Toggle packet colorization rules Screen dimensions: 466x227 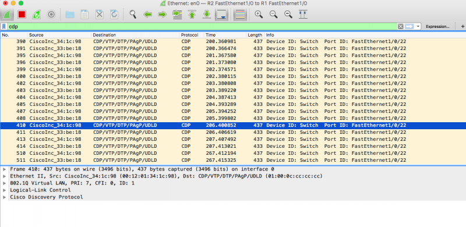tap(240, 15)
